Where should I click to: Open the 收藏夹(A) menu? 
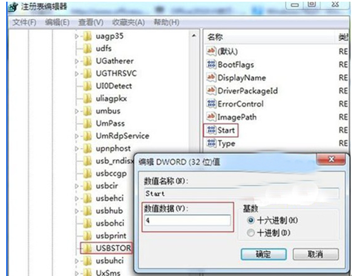(129, 22)
